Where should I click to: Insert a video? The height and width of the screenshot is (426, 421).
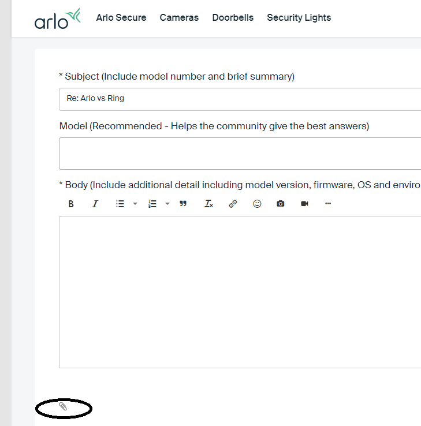pos(304,204)
